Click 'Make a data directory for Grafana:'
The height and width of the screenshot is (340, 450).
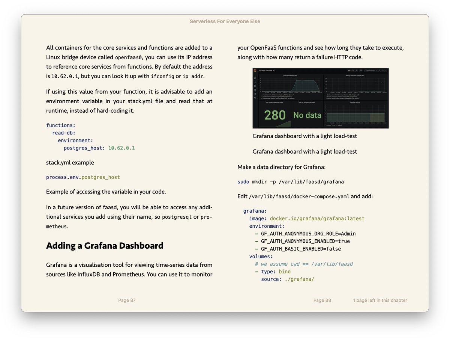282,167
